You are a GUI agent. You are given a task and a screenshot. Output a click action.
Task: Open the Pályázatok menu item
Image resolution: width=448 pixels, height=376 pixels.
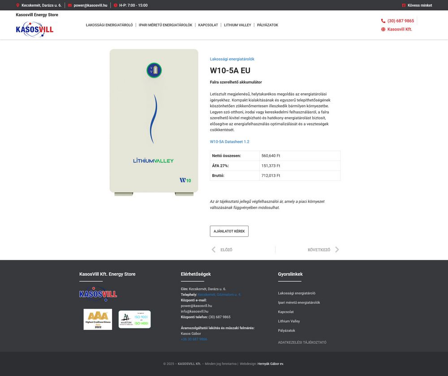click(267, 25)
